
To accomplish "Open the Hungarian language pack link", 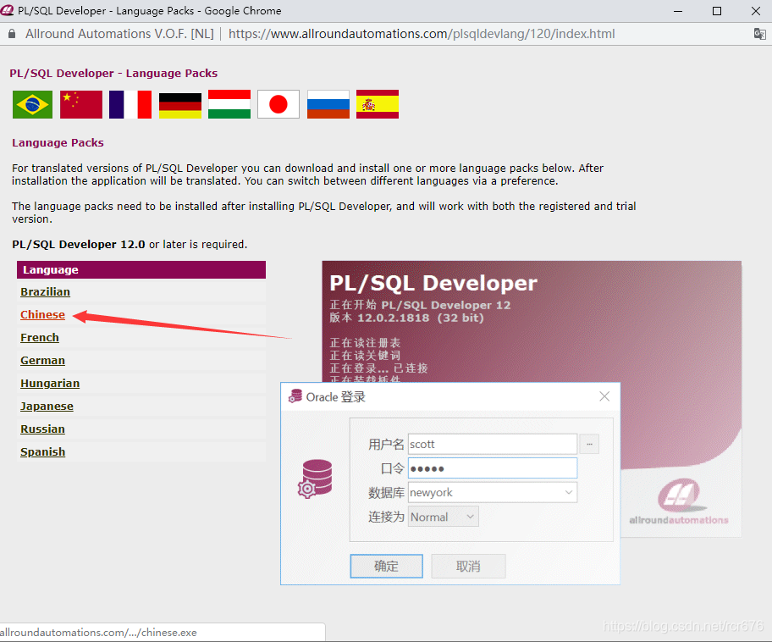I will pos(50,383).
